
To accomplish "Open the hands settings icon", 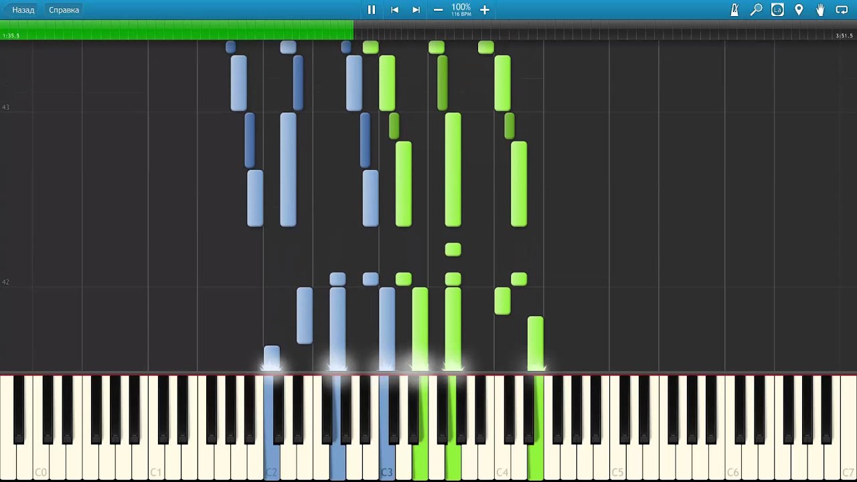I will click(820, 10).
